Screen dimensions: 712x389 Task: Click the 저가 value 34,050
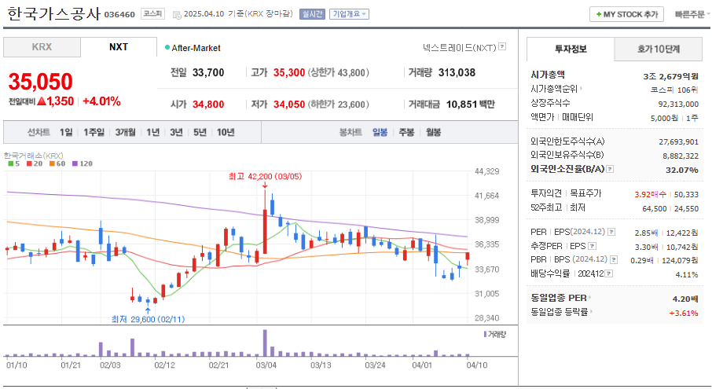(289, 105)
